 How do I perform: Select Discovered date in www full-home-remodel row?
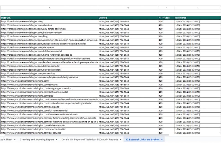198,111
